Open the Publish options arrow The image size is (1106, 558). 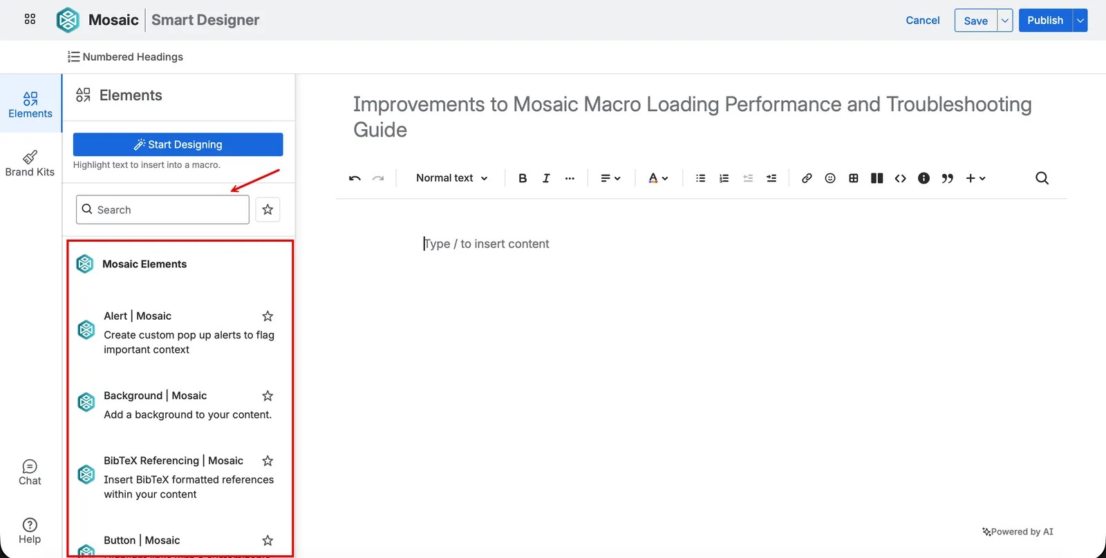coord(1080,20)
